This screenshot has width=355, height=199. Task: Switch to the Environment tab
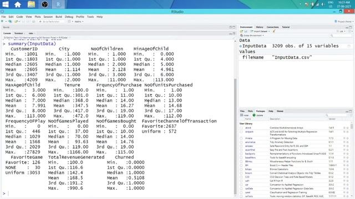pos(246,27)
